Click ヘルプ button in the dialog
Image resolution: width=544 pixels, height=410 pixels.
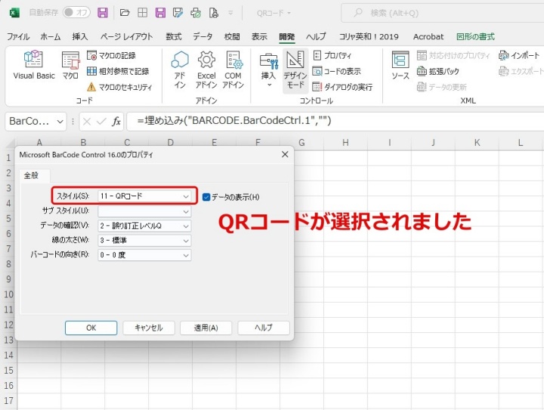tap(264, 328)
